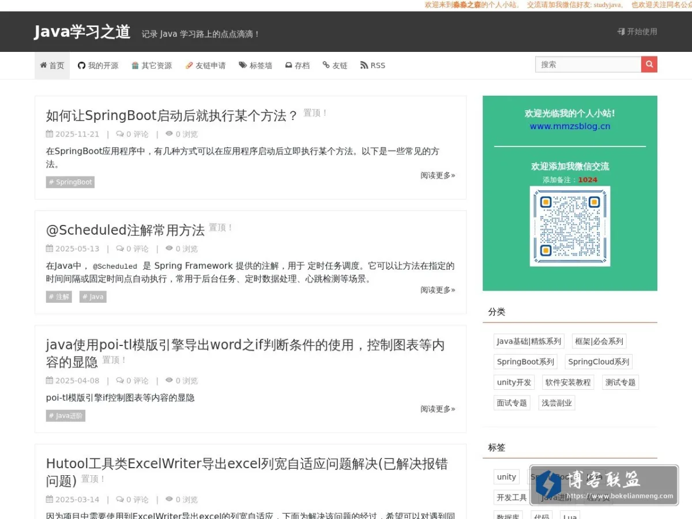Open the SpringCloud系列 category
The width and height of the screenshot is (692, 519).
[x=599, y=362]
